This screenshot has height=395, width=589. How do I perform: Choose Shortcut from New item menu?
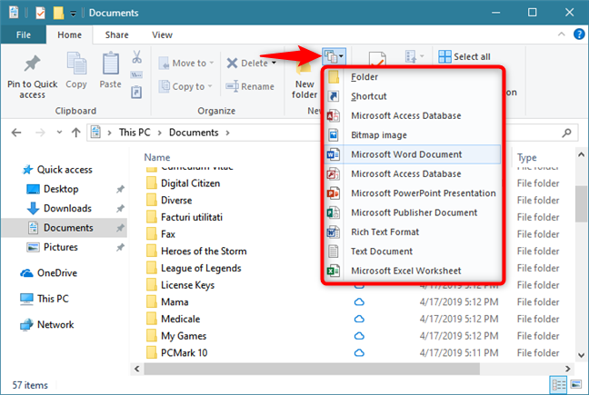pos(413,96)
